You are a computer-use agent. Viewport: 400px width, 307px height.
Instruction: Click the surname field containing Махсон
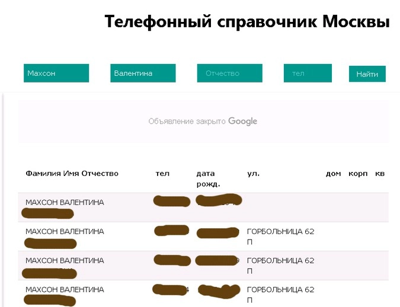point(56,73)
